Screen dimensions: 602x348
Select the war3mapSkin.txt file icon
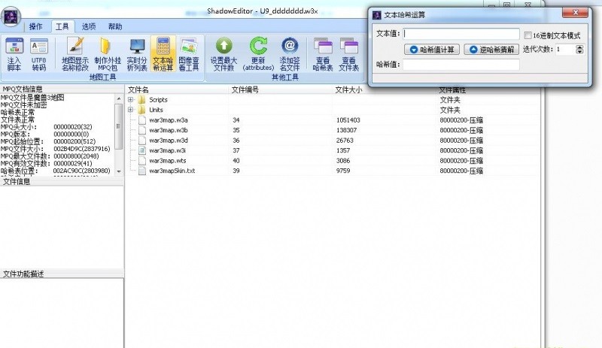[x=142, y=171]
